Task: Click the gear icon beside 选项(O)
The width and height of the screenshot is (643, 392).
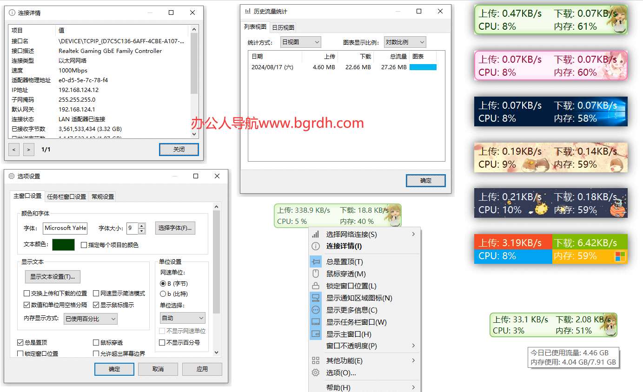Action: pyautogui.click(x=316, y=372)
